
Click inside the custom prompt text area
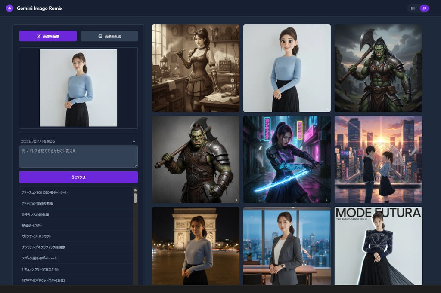(78, 156)
